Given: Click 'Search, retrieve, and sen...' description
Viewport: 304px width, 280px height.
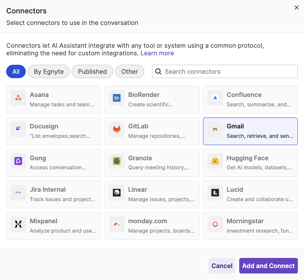Looking at the screenshot, I should click(x=260, y=136).
